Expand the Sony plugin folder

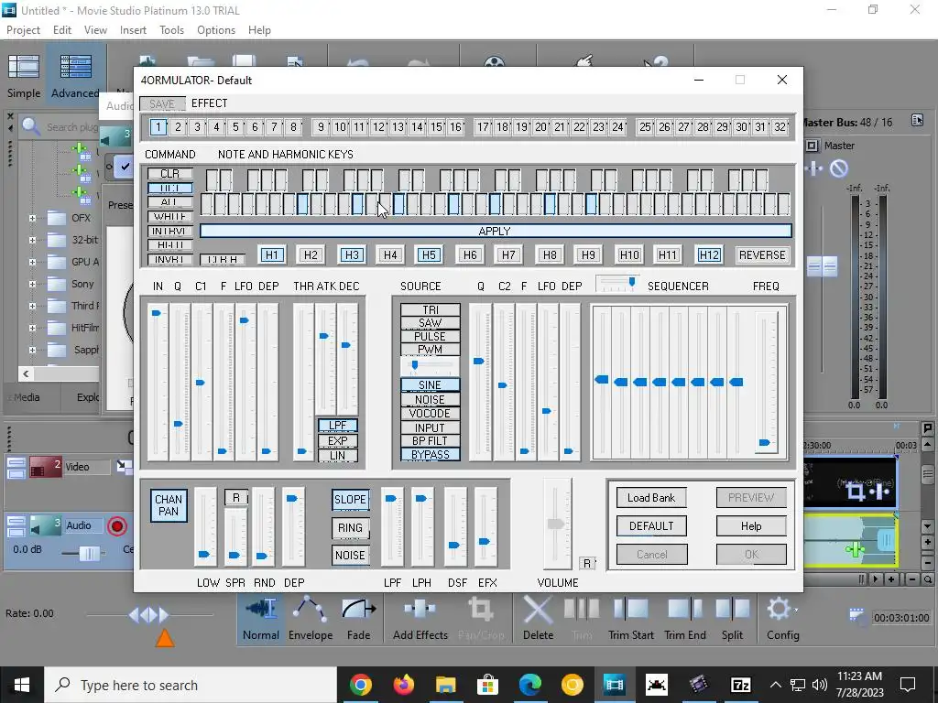[x=32, y=284]
